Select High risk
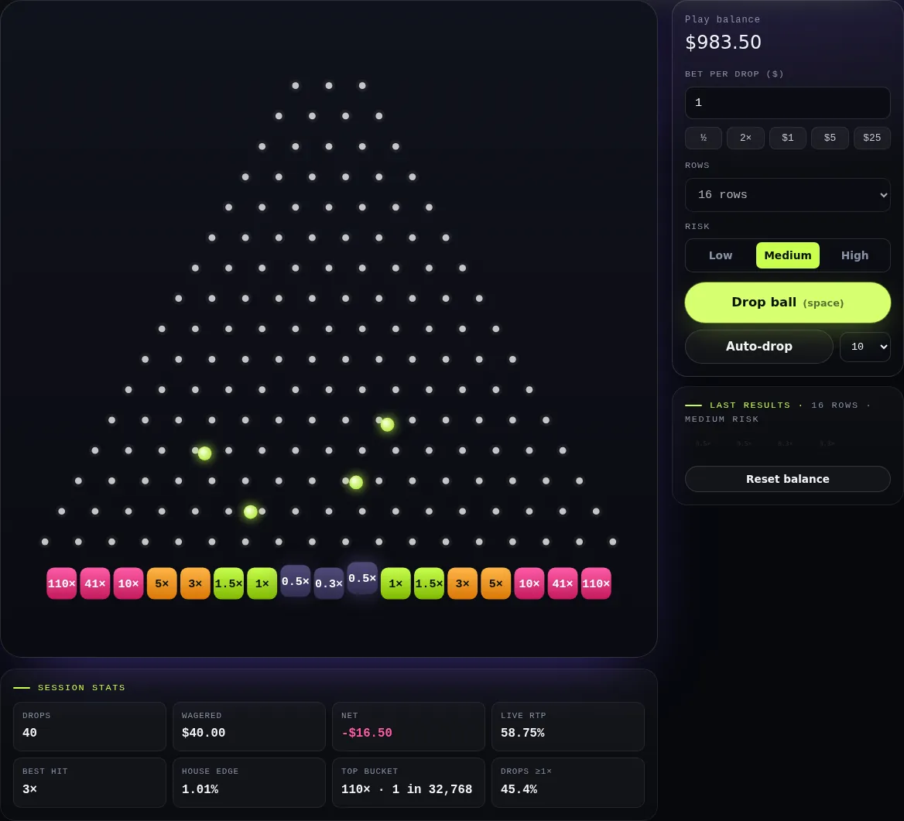The image size is (904, 821). click(x=854, y=255)
